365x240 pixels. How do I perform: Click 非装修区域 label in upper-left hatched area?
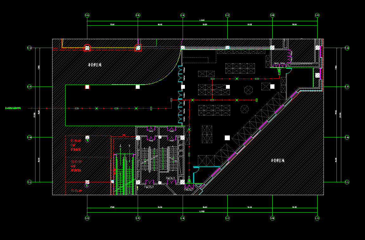[x=95, y=65]
